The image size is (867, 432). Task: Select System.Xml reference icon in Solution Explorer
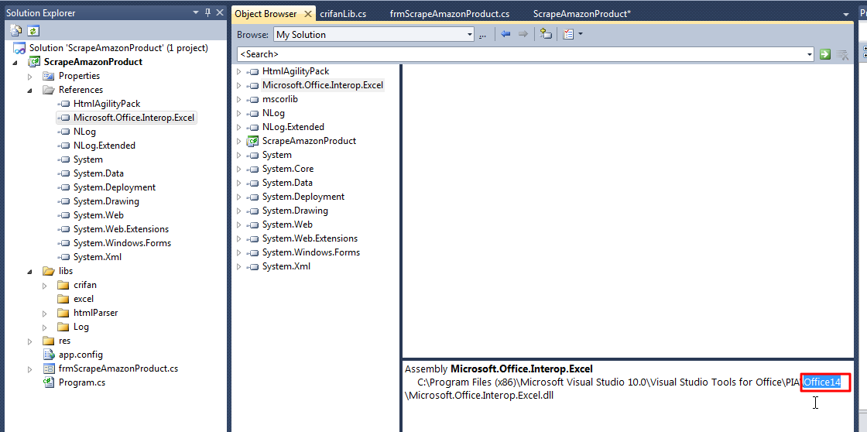pyautogui.click(x=63, y=257)
